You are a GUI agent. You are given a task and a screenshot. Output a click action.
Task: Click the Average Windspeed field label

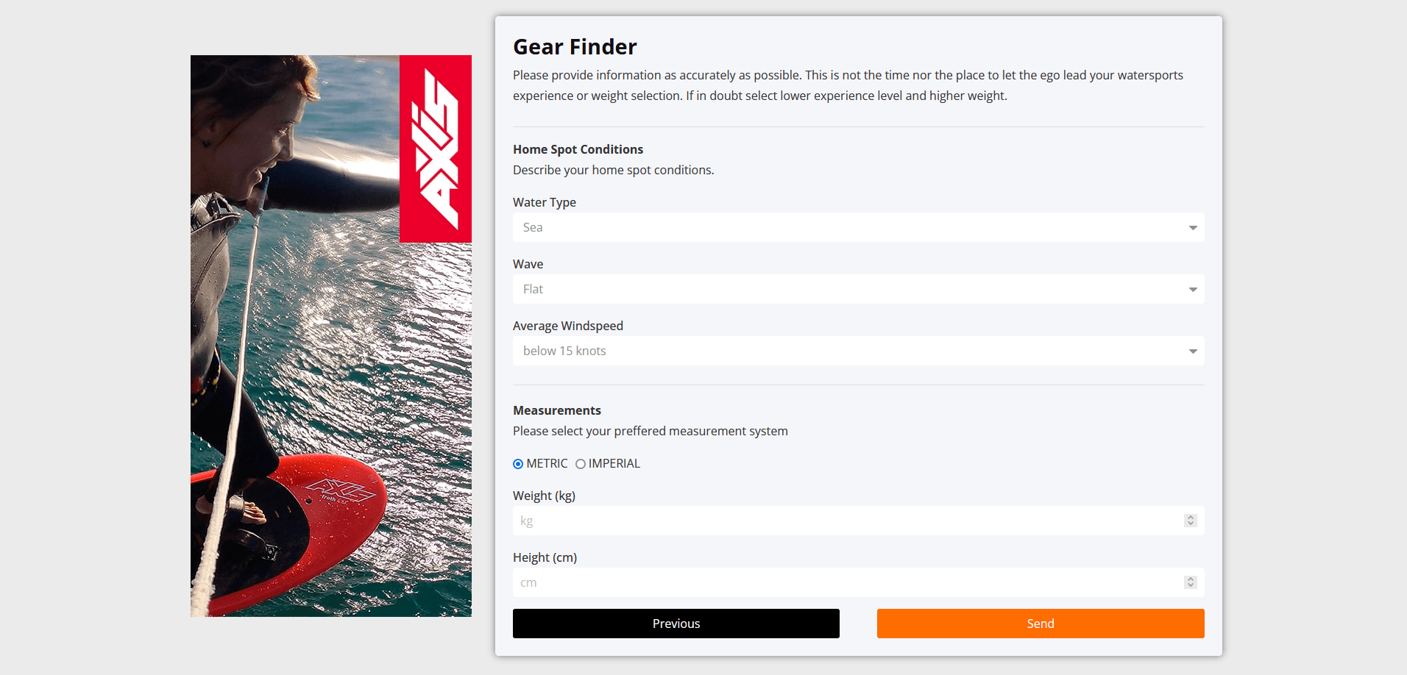567,326
